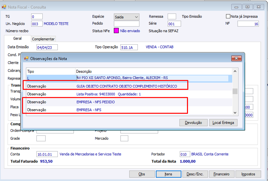This screenshot has height=181, width=268.
Task: Select the Lista Positiva: 94033000 row
Action: pyautogui.click(x=129, y=94)
